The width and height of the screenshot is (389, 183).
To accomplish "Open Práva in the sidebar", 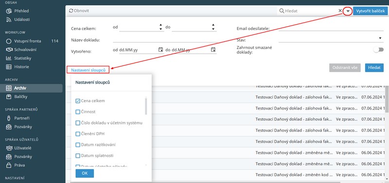I will tap(19, 165).
